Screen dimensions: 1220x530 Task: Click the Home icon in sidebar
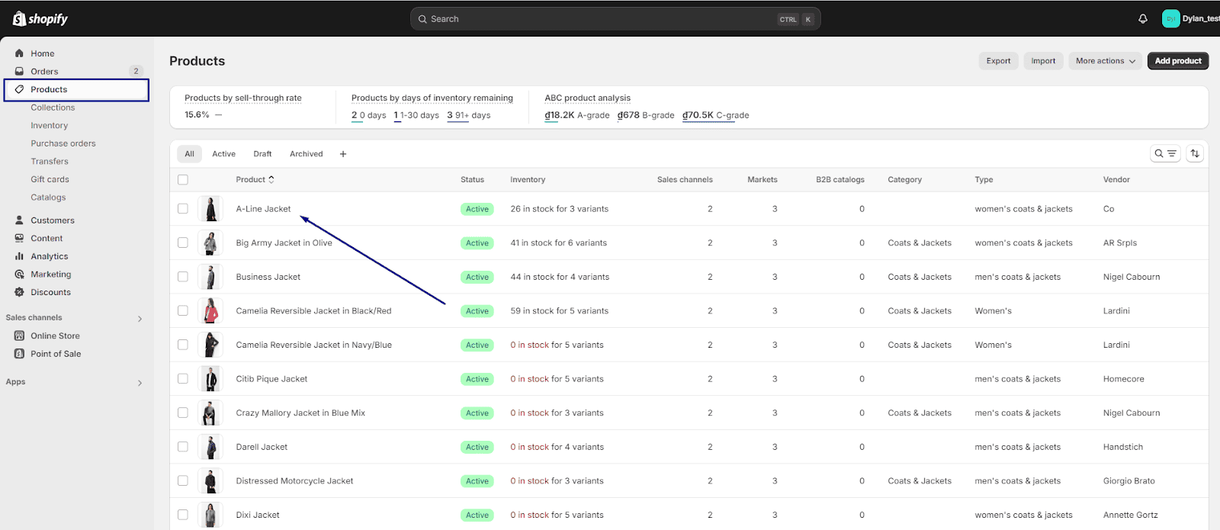coord(19,53)
